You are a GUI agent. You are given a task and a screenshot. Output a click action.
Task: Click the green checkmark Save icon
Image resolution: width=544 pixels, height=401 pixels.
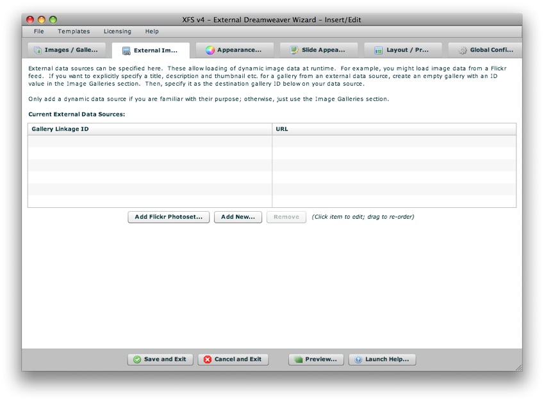(137, 359)
